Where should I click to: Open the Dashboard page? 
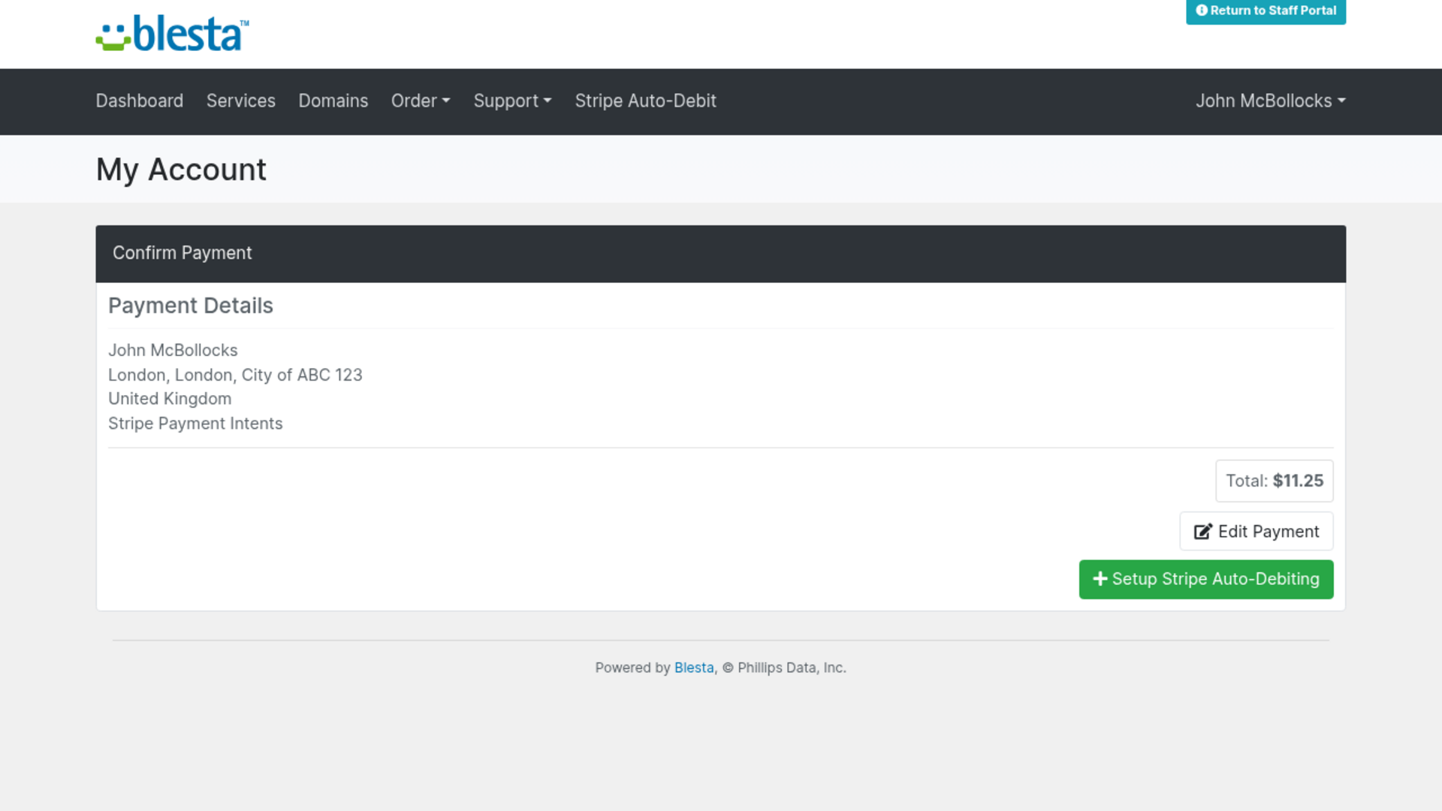[x=139, y=101]
